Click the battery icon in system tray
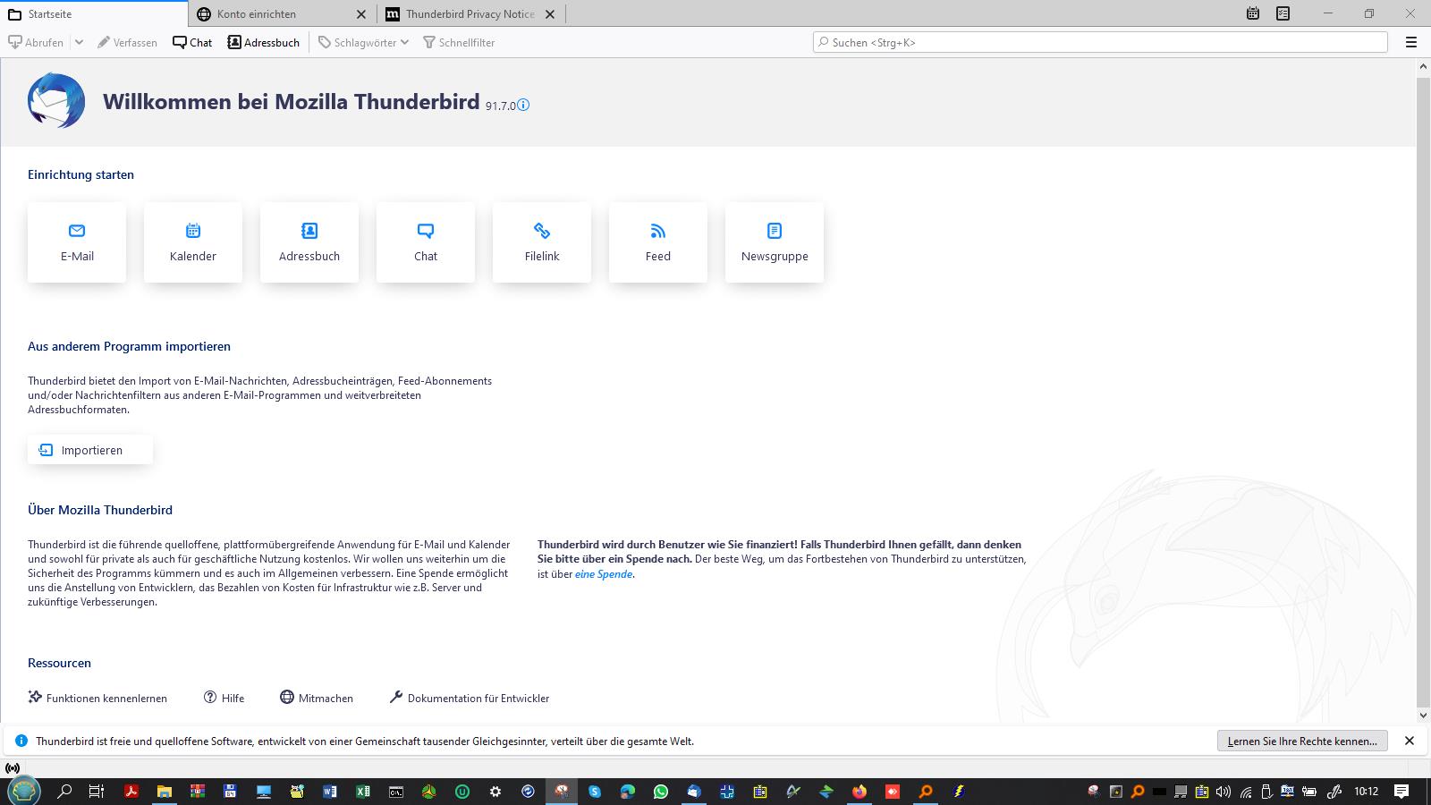This screenshot has width=1431, height=805. coord(1309,792)
